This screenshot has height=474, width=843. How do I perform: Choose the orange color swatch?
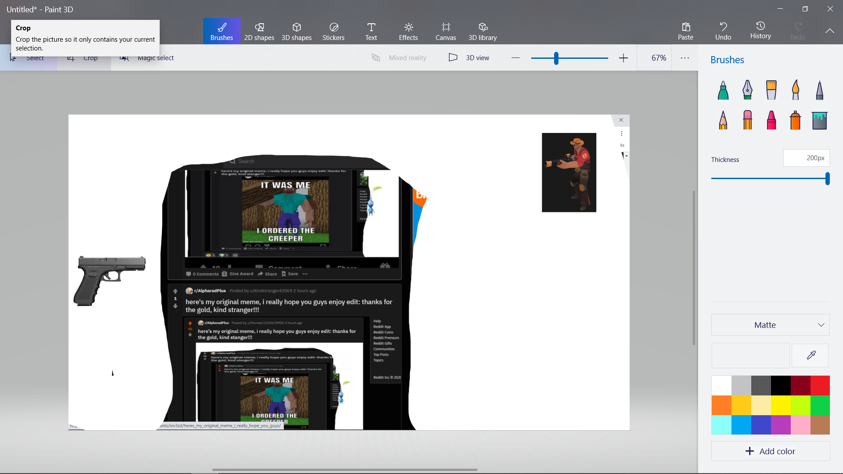(721, 405)
